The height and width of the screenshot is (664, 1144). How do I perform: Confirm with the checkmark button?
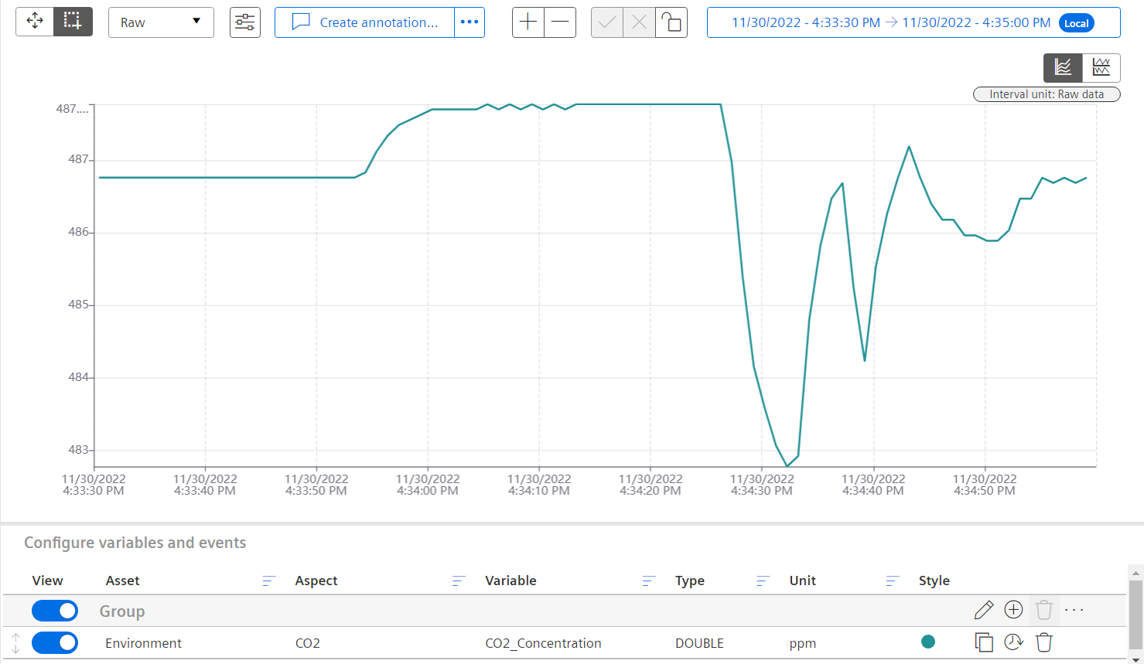[x=607, y=22]
